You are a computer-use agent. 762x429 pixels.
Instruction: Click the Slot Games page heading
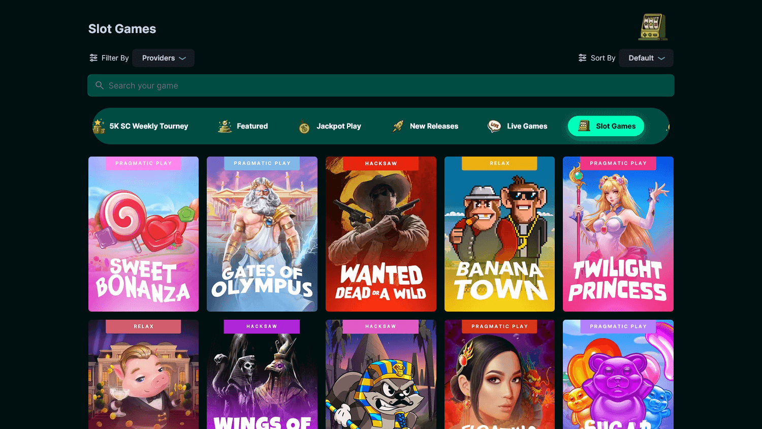pyautogui.click(x=122, y=29)
